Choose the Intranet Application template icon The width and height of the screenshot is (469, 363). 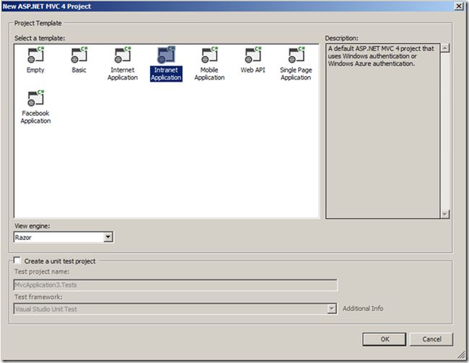[x=166, y=55]
